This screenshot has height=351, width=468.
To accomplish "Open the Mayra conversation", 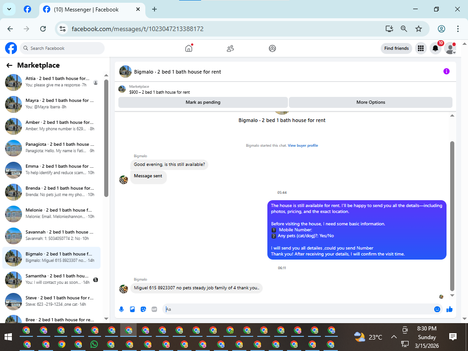I will pyautogui.click(x=51, y=104).
